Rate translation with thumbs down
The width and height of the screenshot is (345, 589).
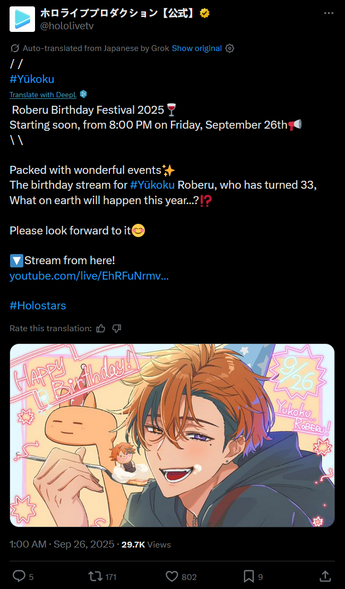coord(117,329)
